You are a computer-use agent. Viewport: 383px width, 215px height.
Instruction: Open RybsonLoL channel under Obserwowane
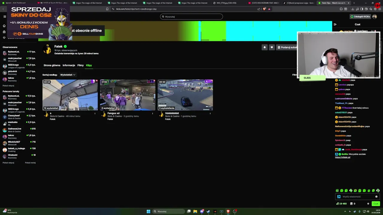19,53
